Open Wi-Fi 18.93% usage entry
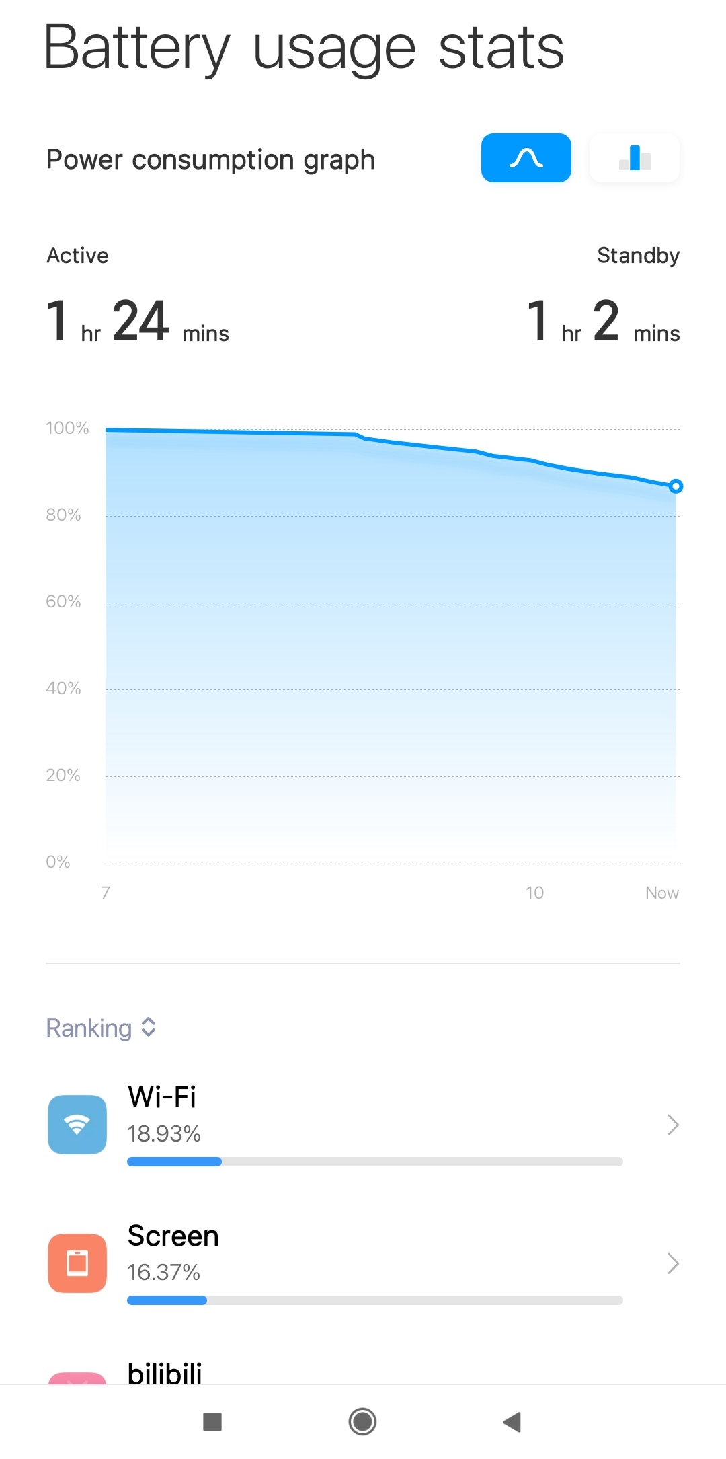This screenshot has width=726, height=1459. [x=363, y=1125]
